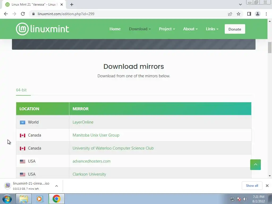
Task: Click the volume speaker tray icon
Action: tap(245, 199)
